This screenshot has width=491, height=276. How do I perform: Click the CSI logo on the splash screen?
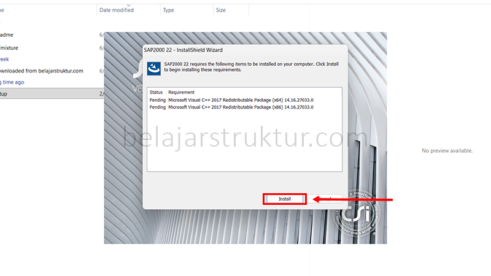pos(357,213)
